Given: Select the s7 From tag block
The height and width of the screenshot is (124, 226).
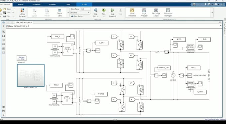Looking at the screenshot, I should tap(132, 83).
